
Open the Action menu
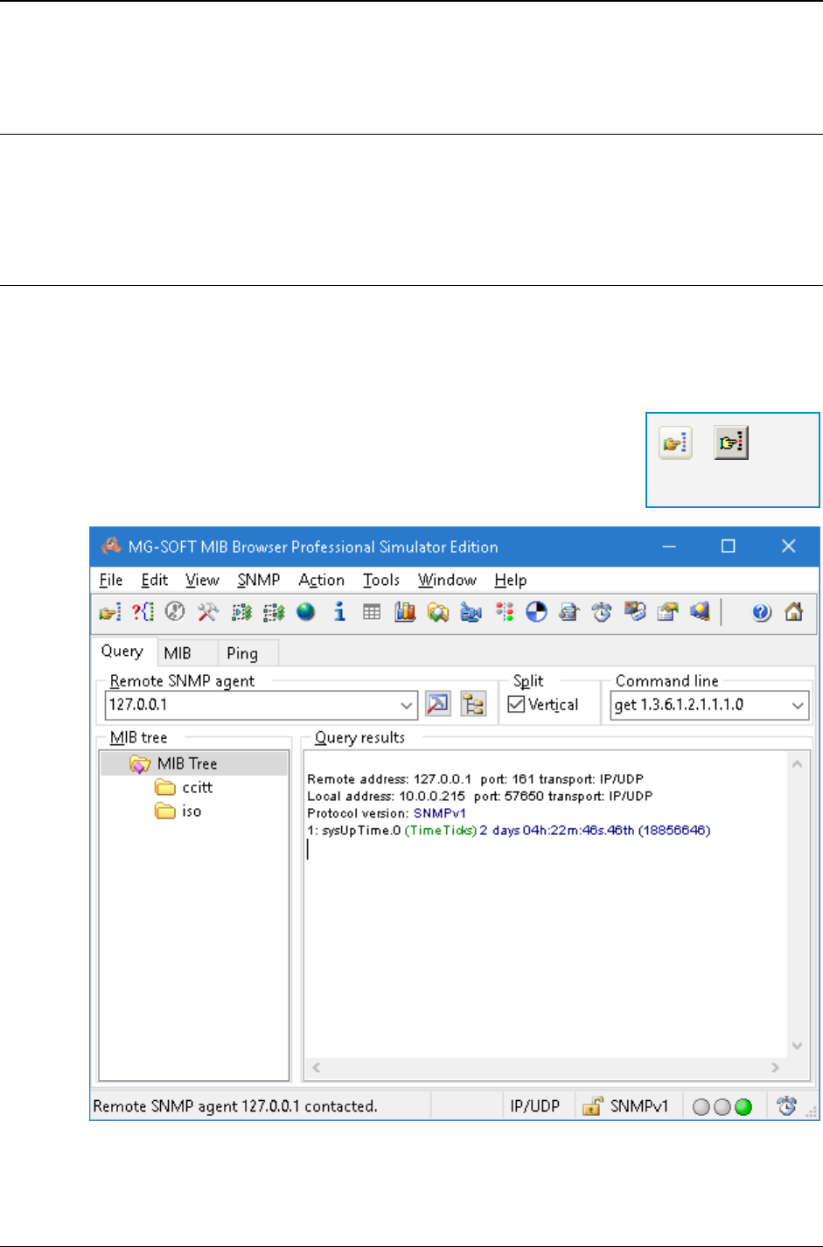pyautogui.click(x=321, y=580)
